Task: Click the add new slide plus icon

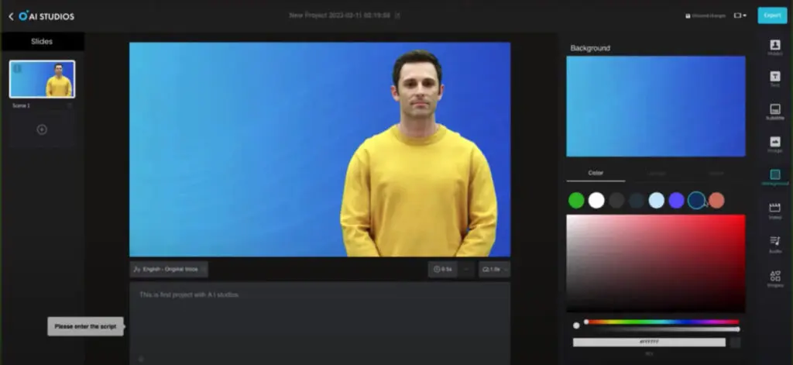Action: point(42,130)
